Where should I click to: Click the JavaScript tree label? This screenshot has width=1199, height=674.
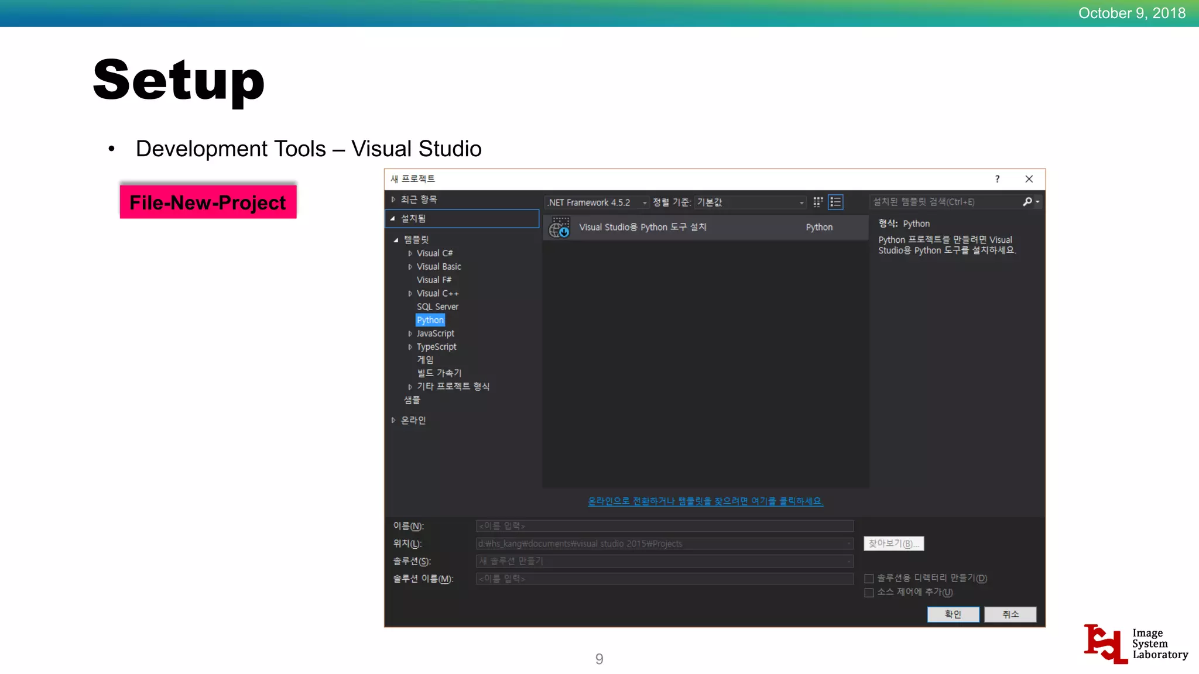point(435,333)
